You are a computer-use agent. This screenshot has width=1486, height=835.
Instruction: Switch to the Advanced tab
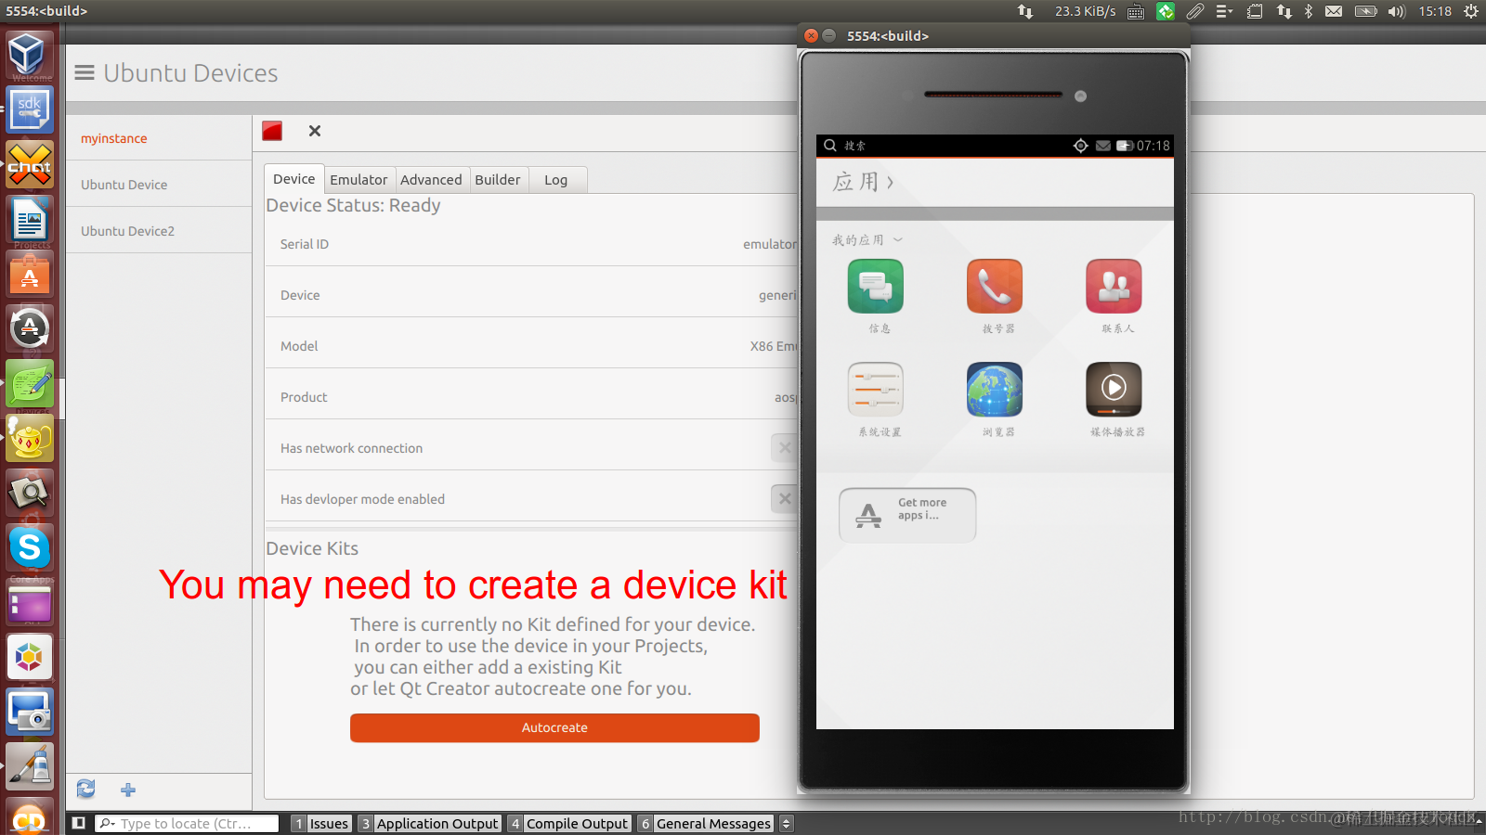431,180
